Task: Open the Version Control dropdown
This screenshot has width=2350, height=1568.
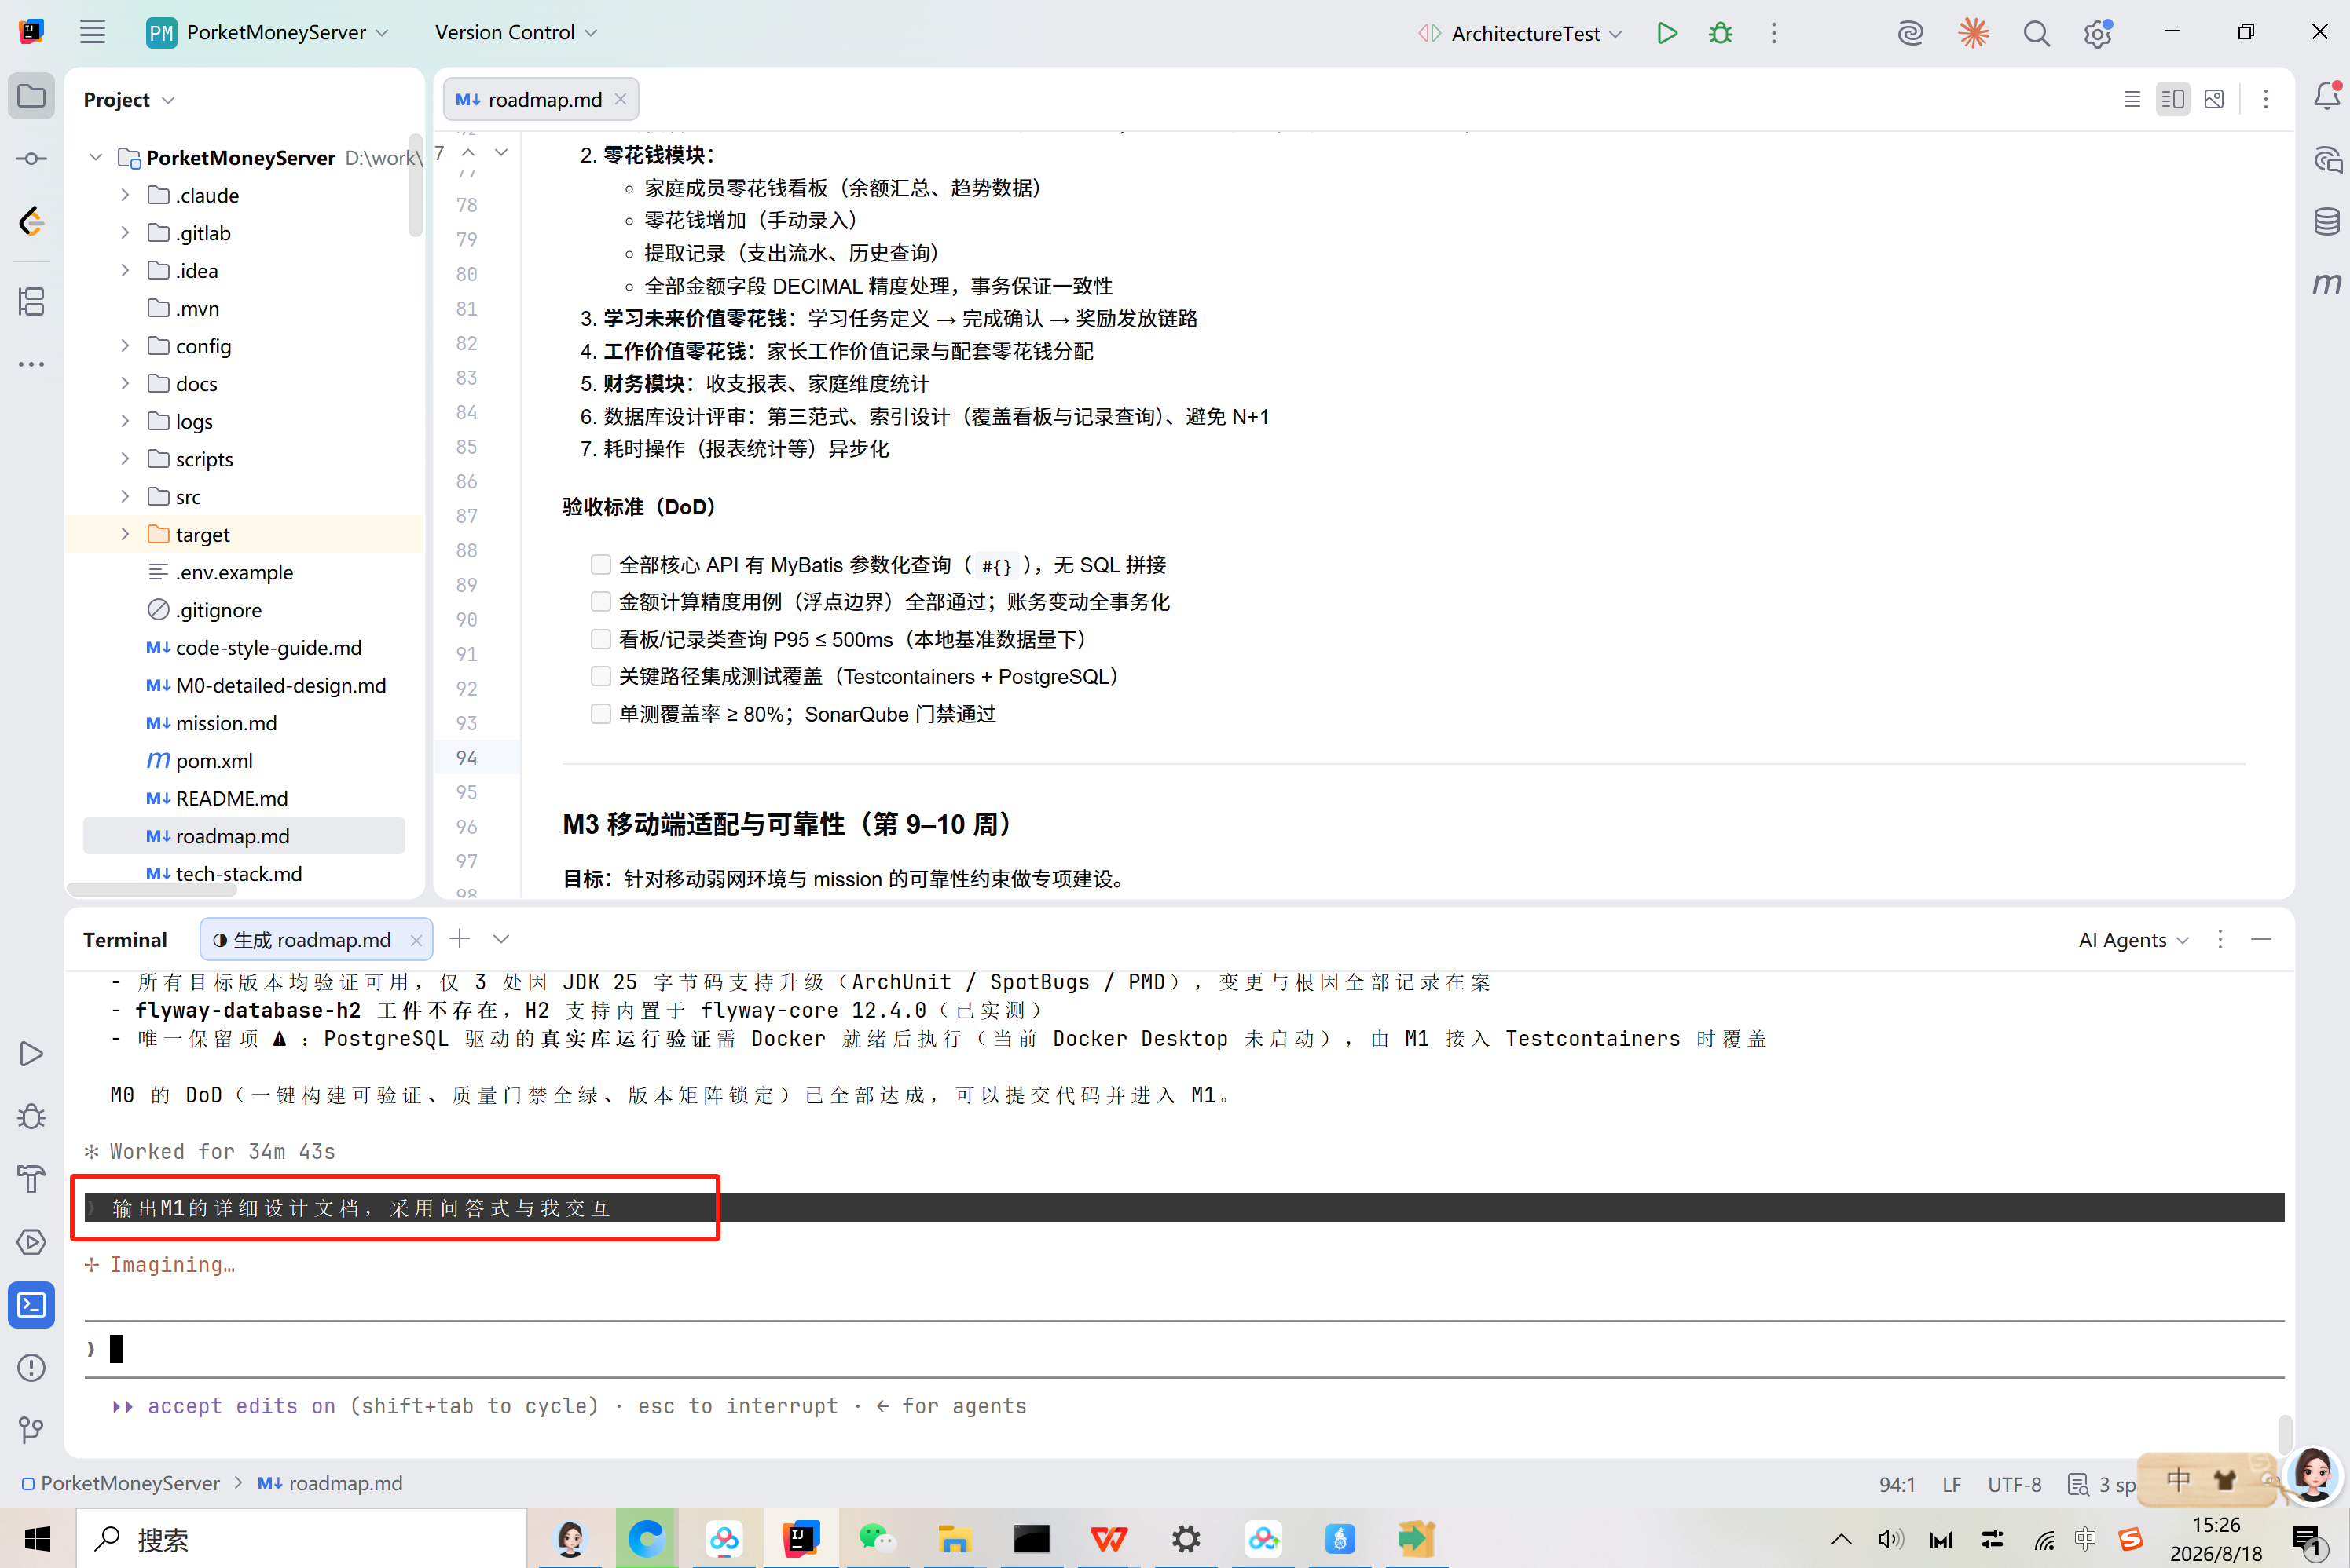Action: pos(515,32)
